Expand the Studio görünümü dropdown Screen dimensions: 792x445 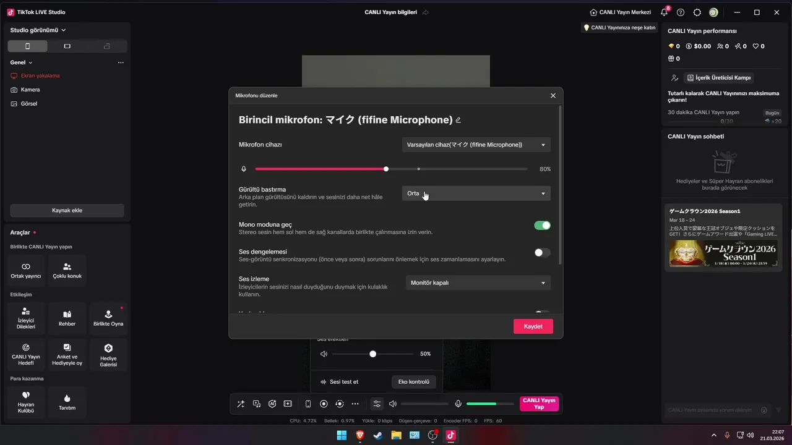[x=38, y=30]
